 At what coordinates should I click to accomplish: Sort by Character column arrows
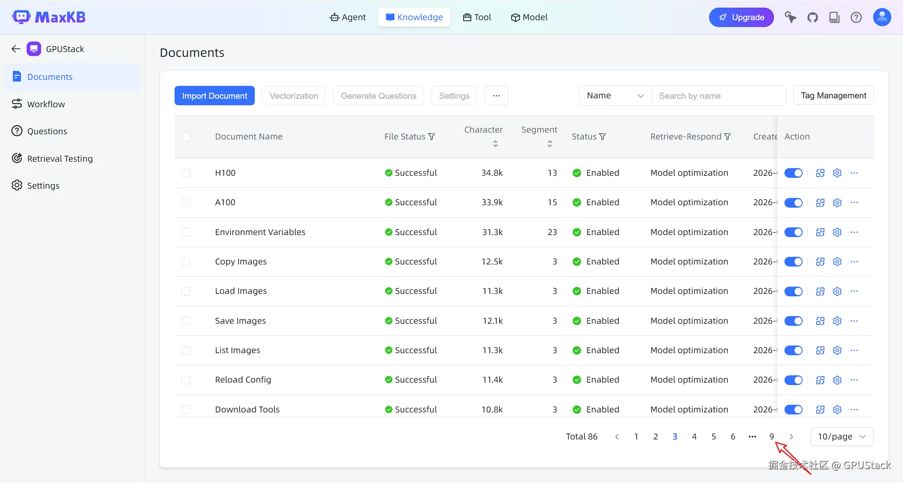[x=495, y=144]
